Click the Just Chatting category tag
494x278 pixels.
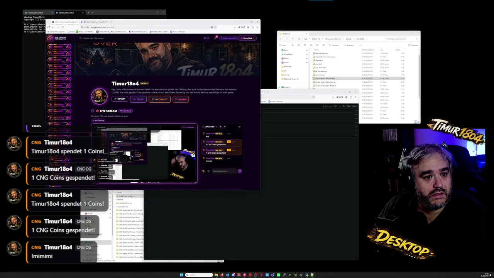(x=98, y=120)
